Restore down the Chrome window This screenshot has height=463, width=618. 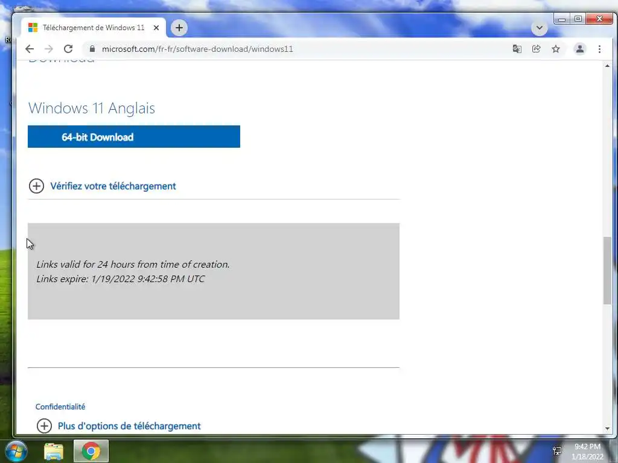[578, 19]
